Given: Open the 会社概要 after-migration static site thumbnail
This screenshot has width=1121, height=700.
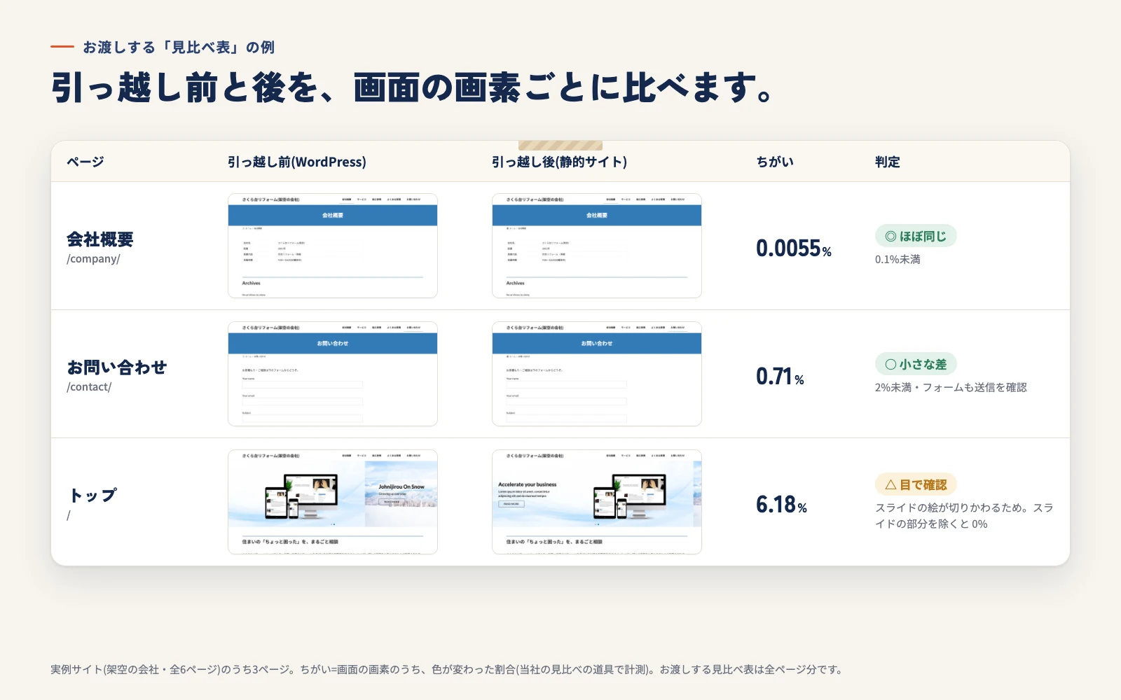Looking at the screenshot, I should click(x=597, y=246).
